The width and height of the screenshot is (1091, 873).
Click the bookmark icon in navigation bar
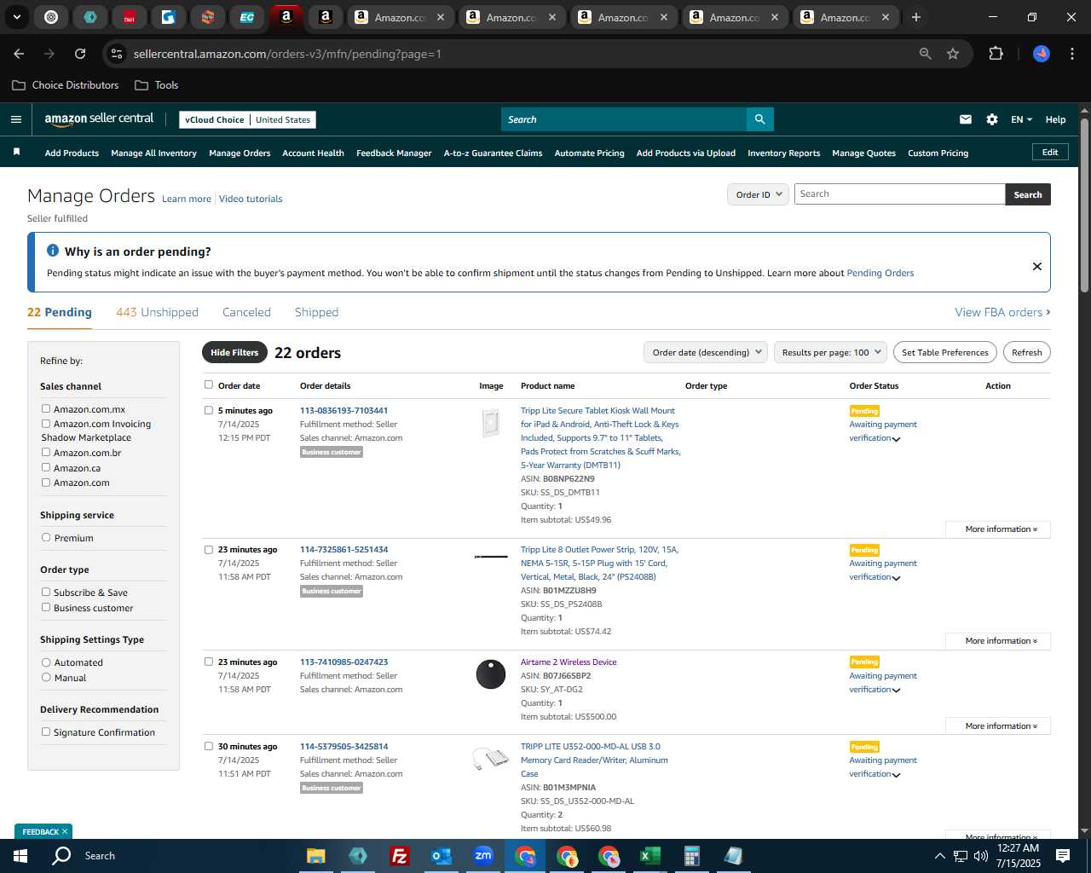click(16, 152)
